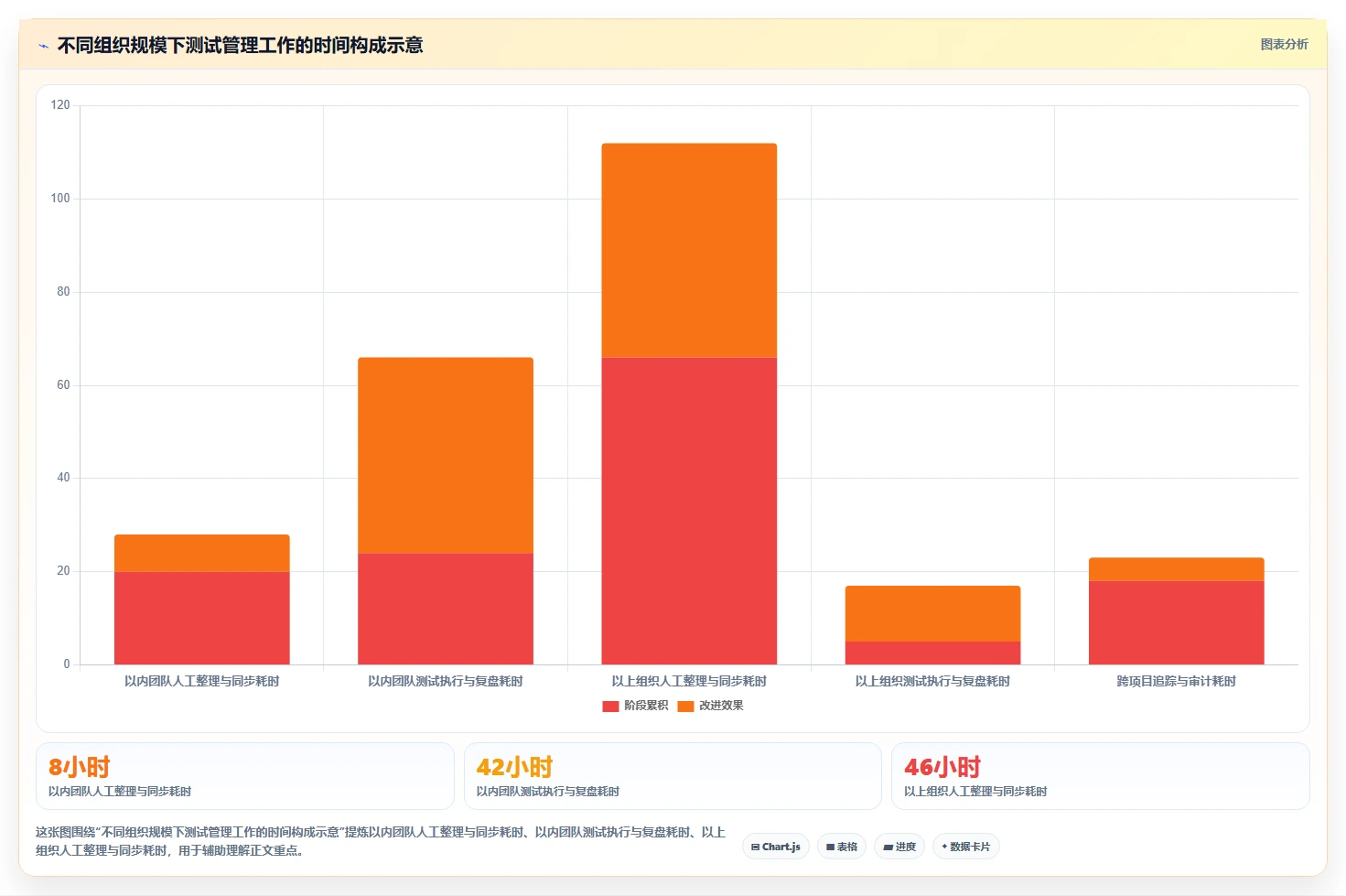Click the 图表分析 label in header
Viewport: 1346px width, 896px height.
point(1284,44)
